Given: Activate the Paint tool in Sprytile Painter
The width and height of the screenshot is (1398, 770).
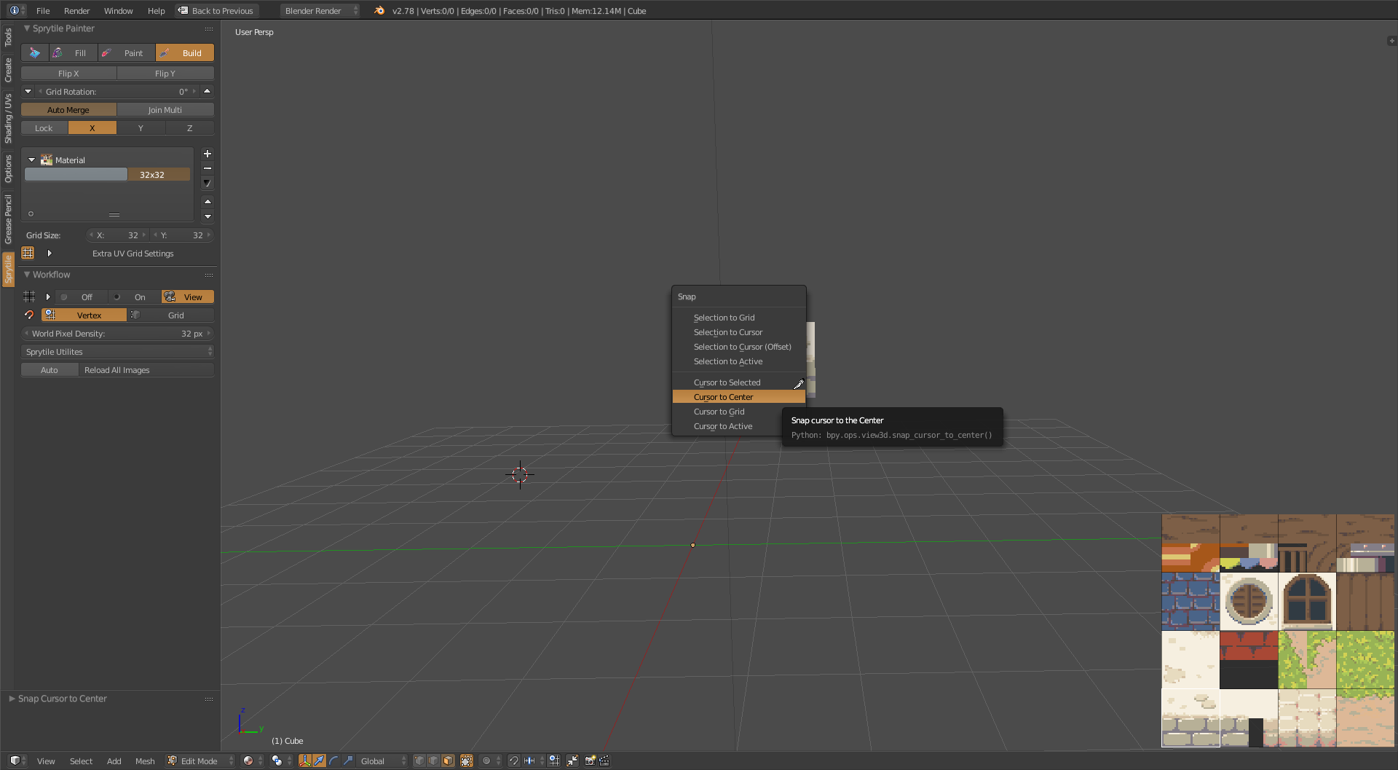Looking at the screenshot, I should point(126,53).
